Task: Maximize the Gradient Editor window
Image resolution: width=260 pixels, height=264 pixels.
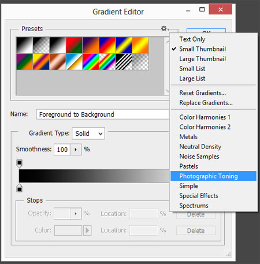Action: [x=202, y=9]
